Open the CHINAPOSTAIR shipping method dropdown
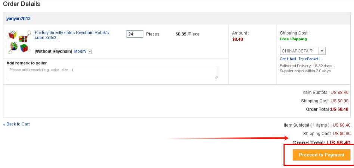The height and width of the screenshot is (168, 354). 299,51
